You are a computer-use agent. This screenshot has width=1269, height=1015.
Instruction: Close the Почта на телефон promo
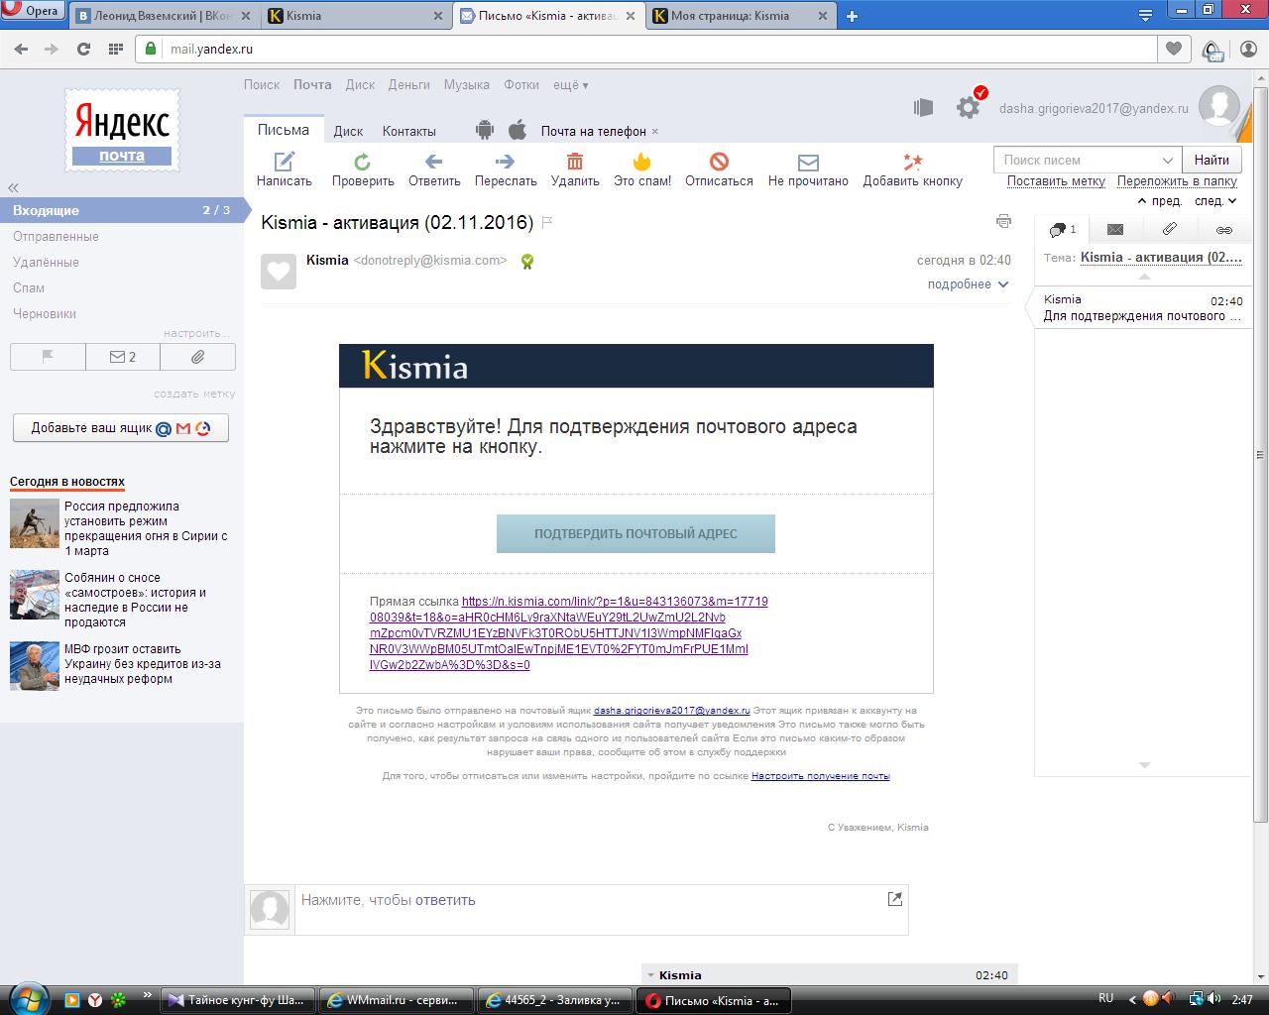click(x=655, y=131)
